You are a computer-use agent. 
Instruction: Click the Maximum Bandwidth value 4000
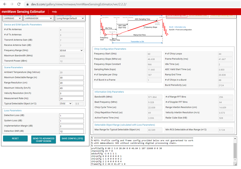point(71,56)
